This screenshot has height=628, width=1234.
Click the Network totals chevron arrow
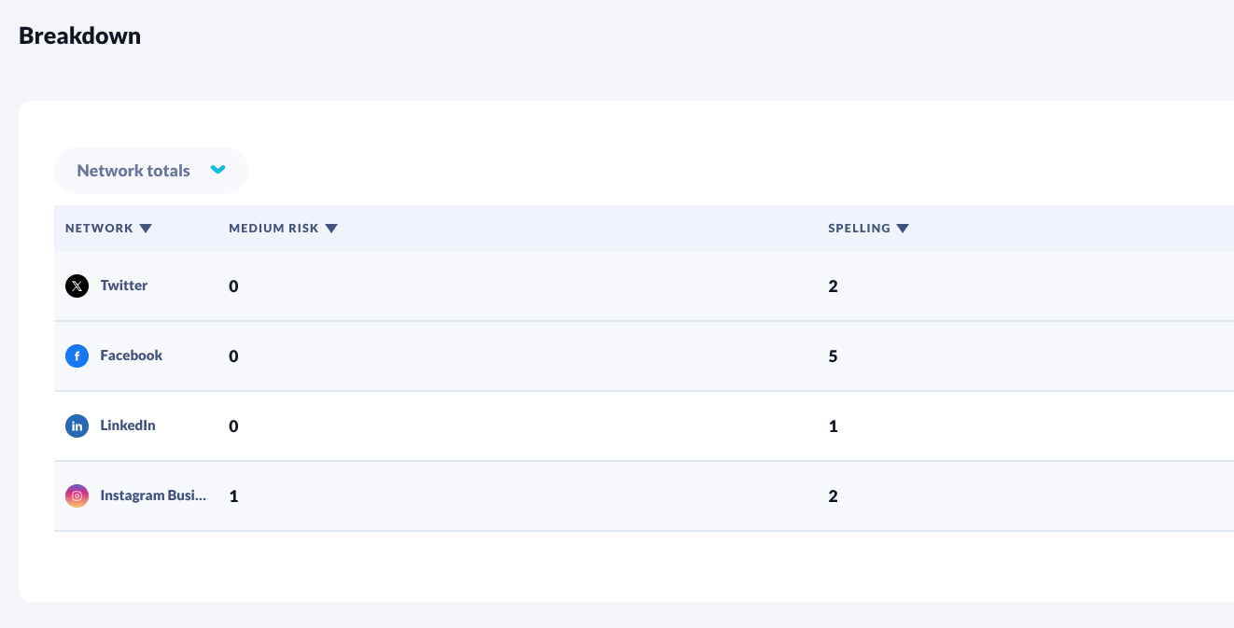218,170
